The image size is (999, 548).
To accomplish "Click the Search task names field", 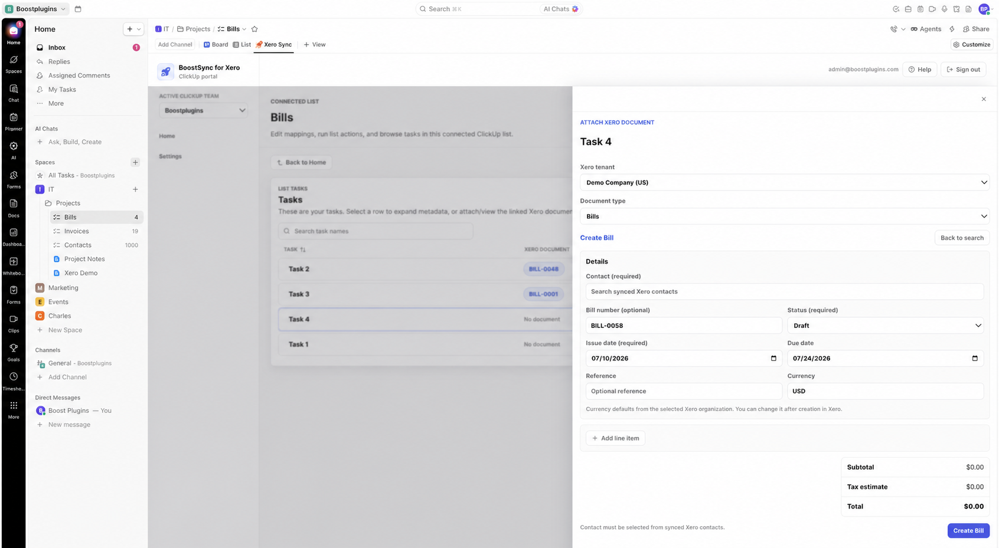I will [x=376, y=231].
